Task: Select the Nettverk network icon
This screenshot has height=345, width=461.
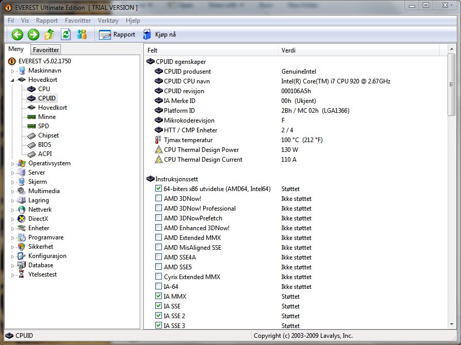Action: [x=22, y=210]
